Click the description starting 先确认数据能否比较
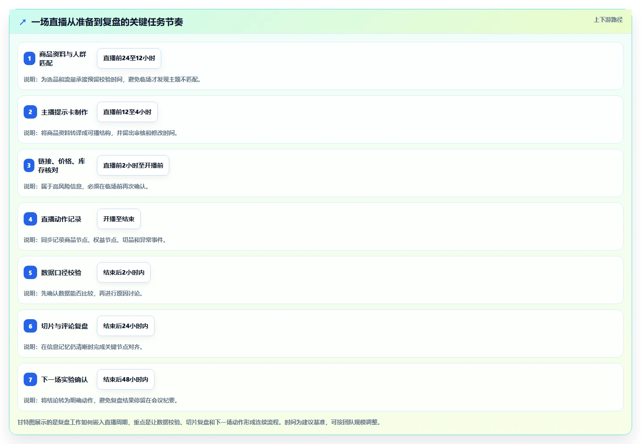 point(84,293)
